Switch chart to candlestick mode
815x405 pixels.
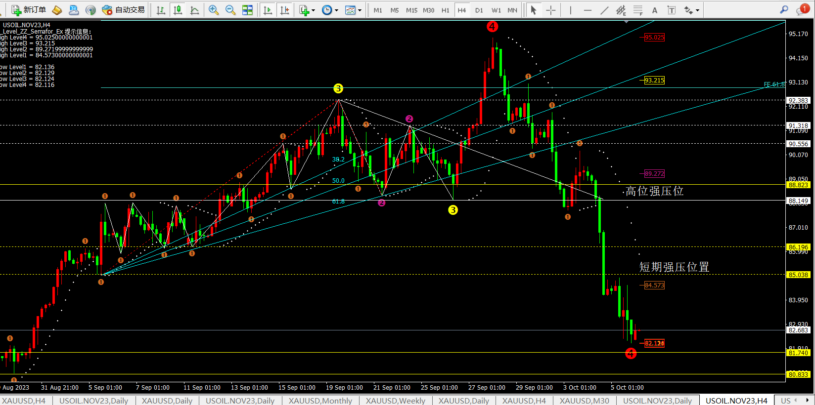(178, 10)
